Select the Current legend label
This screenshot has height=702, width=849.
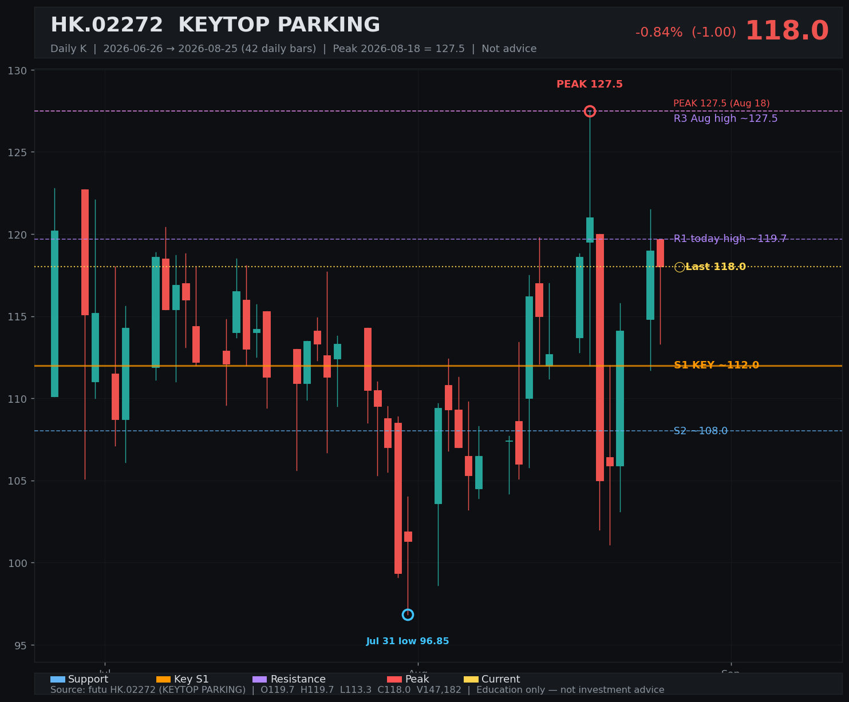(x=501, y=680)
